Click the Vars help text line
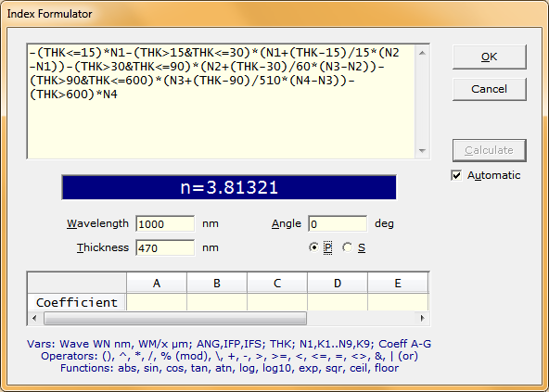The height and width of the screenshot is (392, 549). click(x=229, y=344)
